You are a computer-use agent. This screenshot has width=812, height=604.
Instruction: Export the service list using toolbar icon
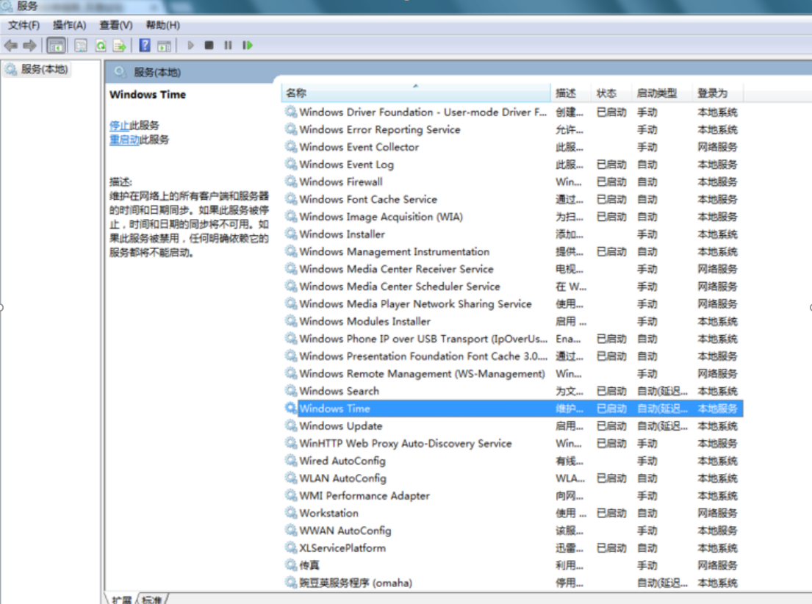click(118, 46)
